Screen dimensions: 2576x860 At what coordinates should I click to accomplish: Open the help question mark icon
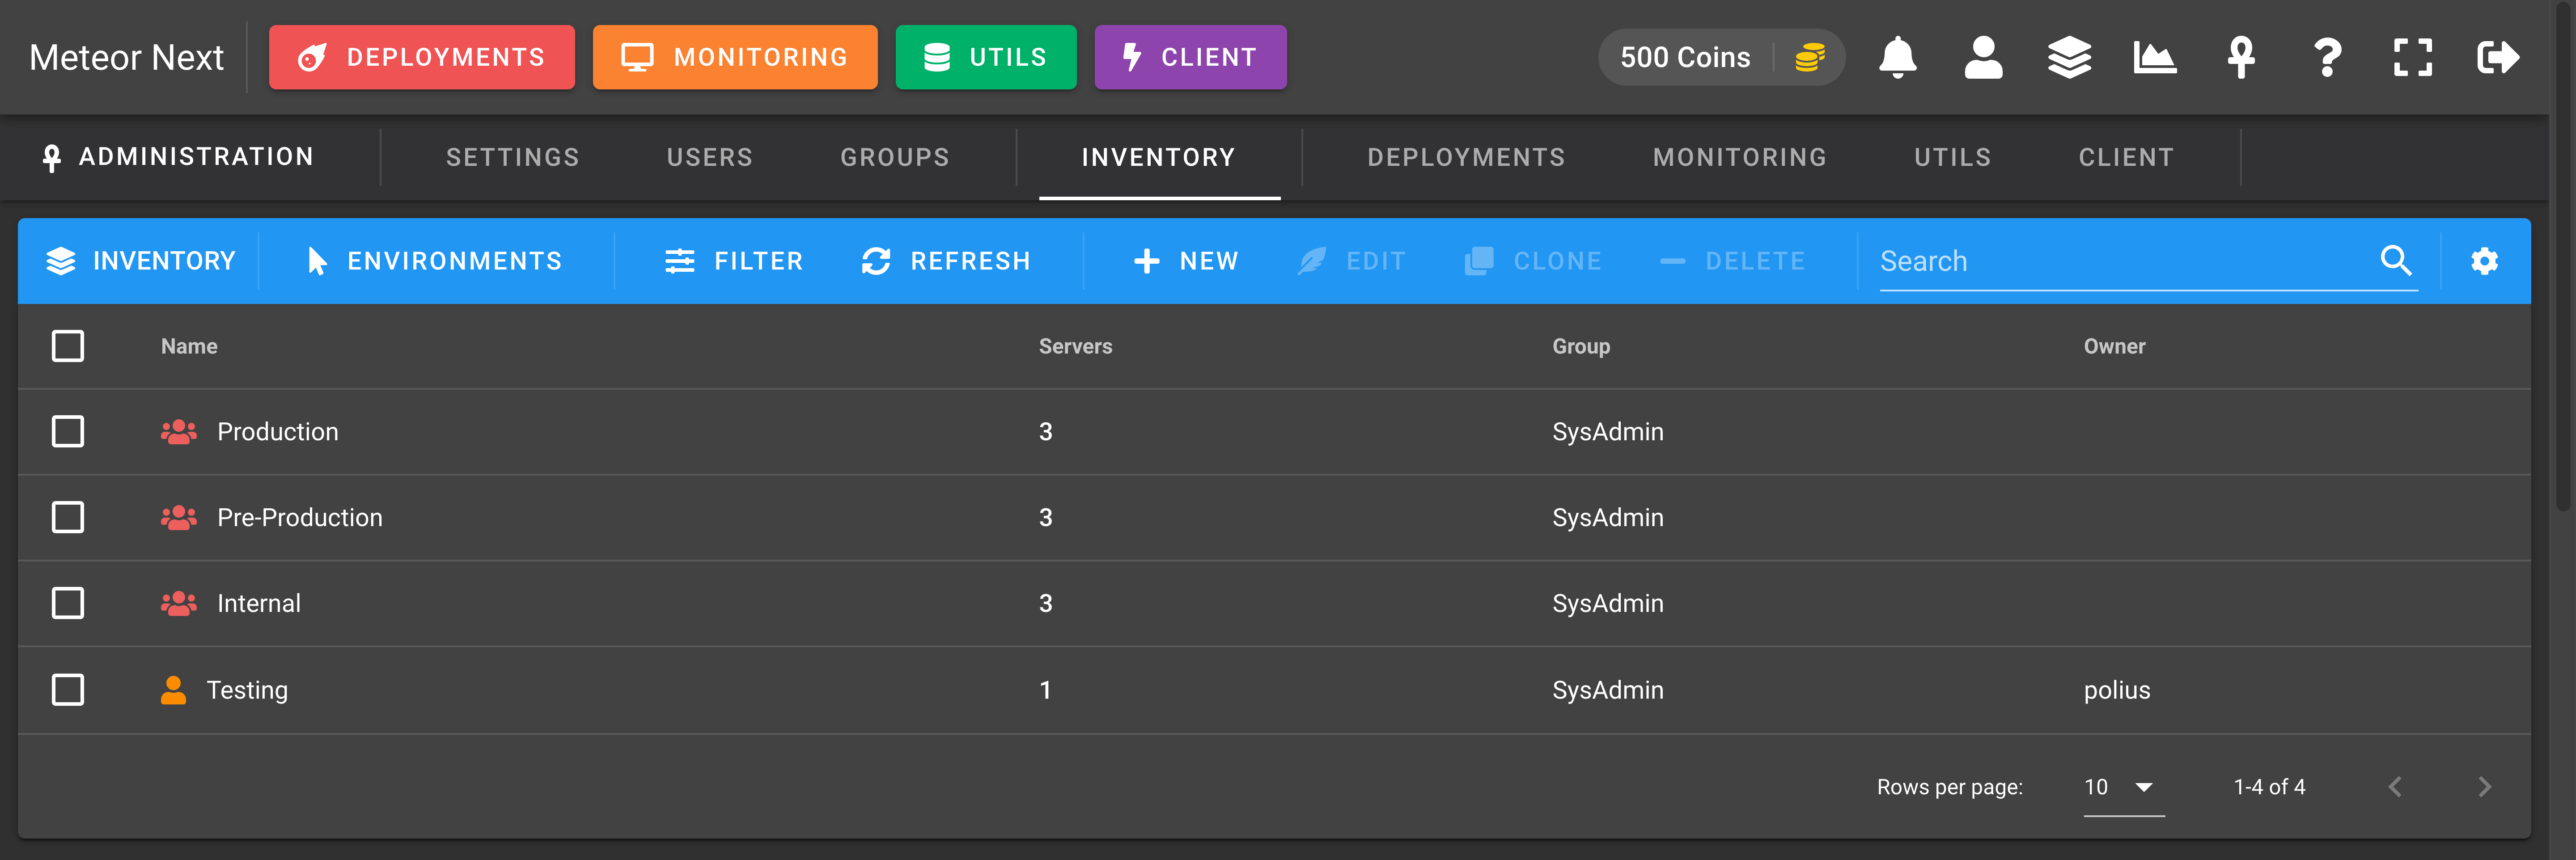click(2327, 57)
